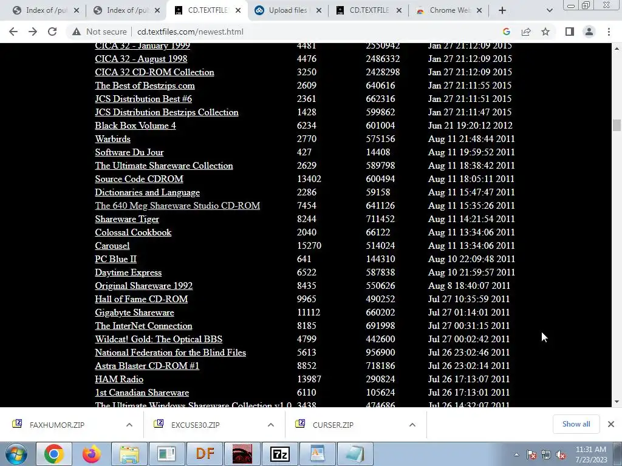Open the Warbirds link
This screenshot has width=622, height=466.
(112, 139)
